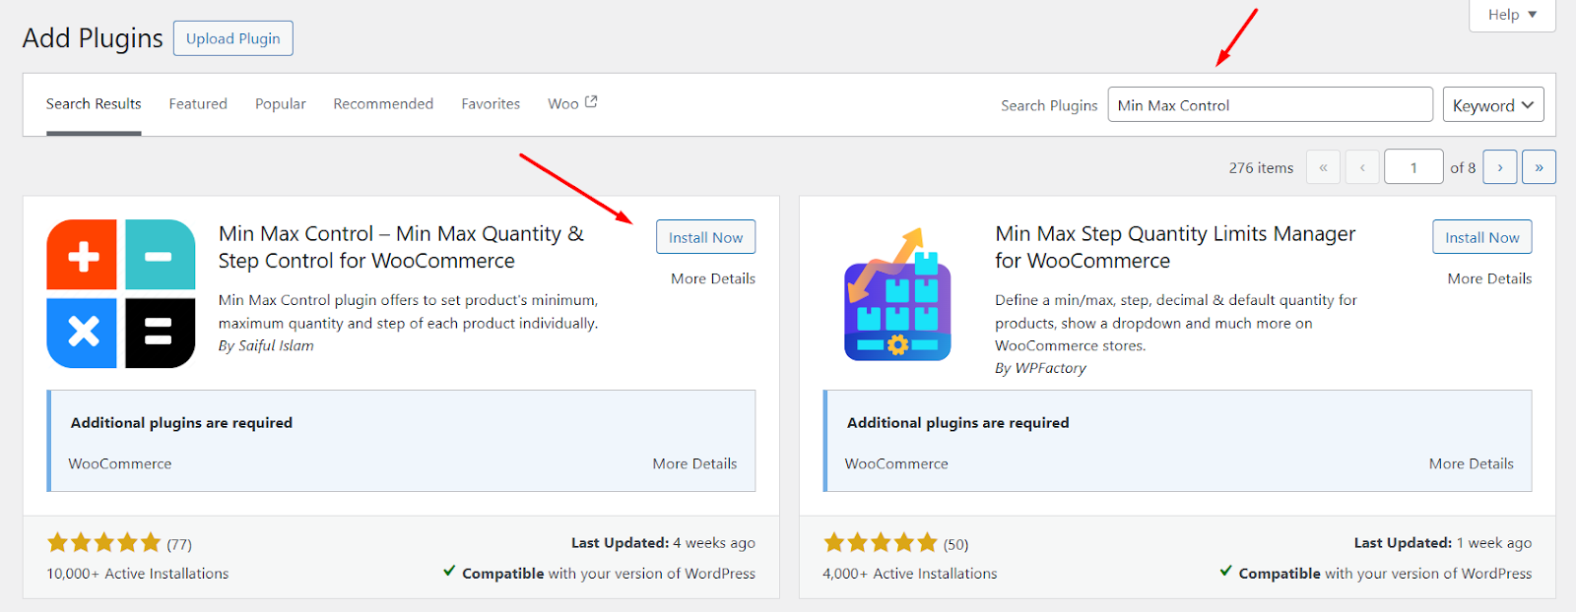
Task: Click the Min Max Control plugin title
Action: pos(401,247)
